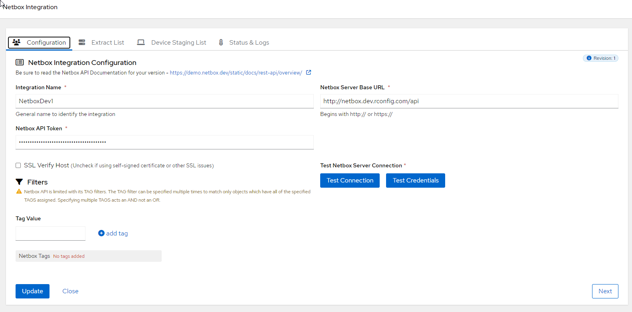Click the Revision: 1 badge
The image size is (632, 312).
(x=600, y=58)
